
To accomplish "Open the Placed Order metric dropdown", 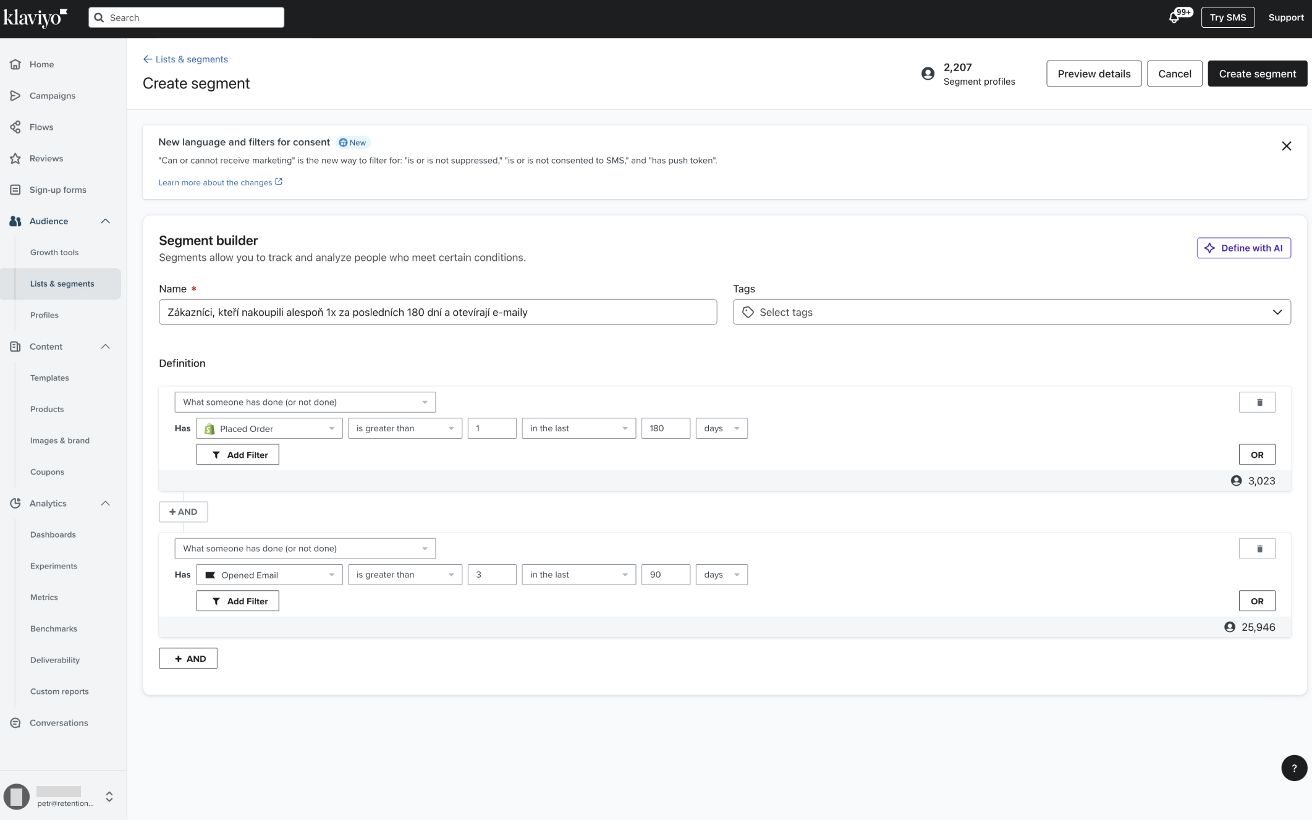I will click(x=269, y=428).
